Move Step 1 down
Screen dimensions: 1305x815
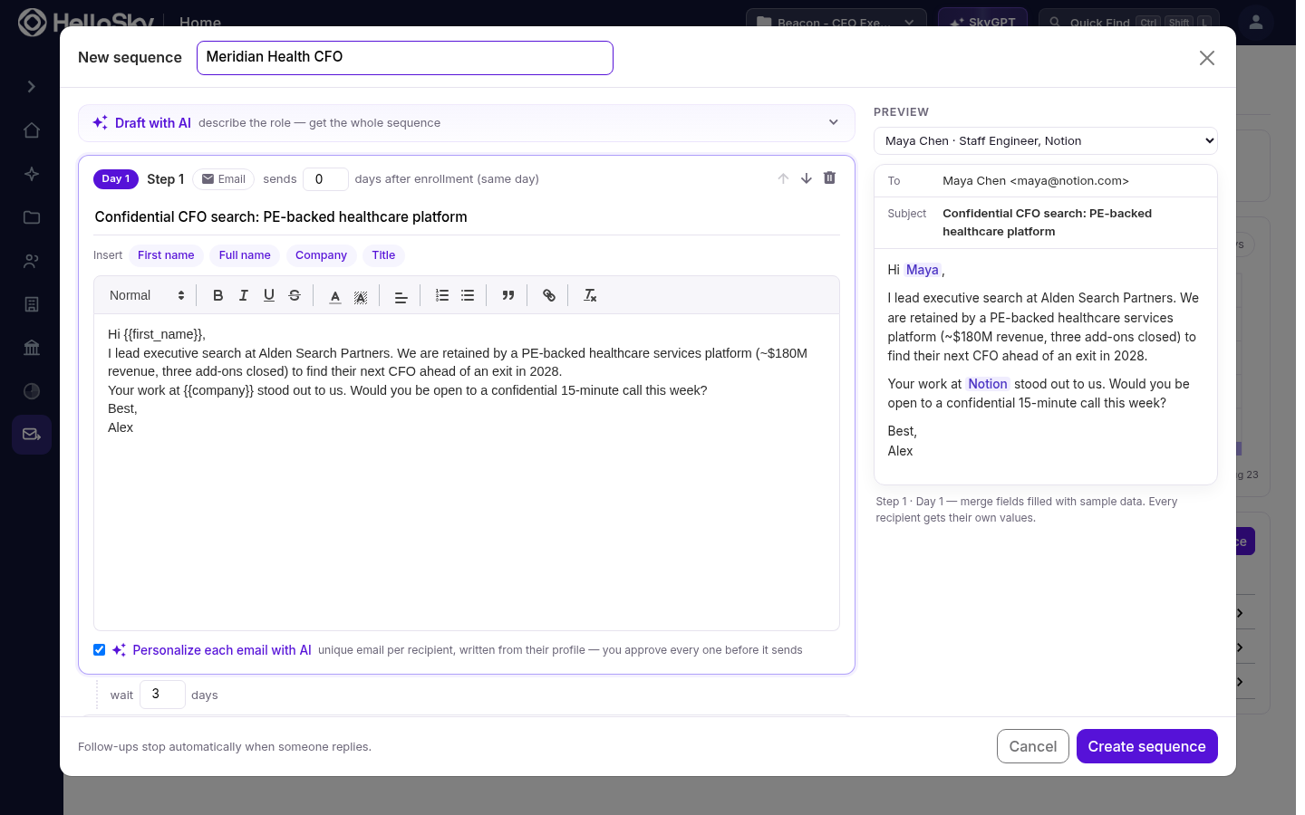[x=807, y=178]
